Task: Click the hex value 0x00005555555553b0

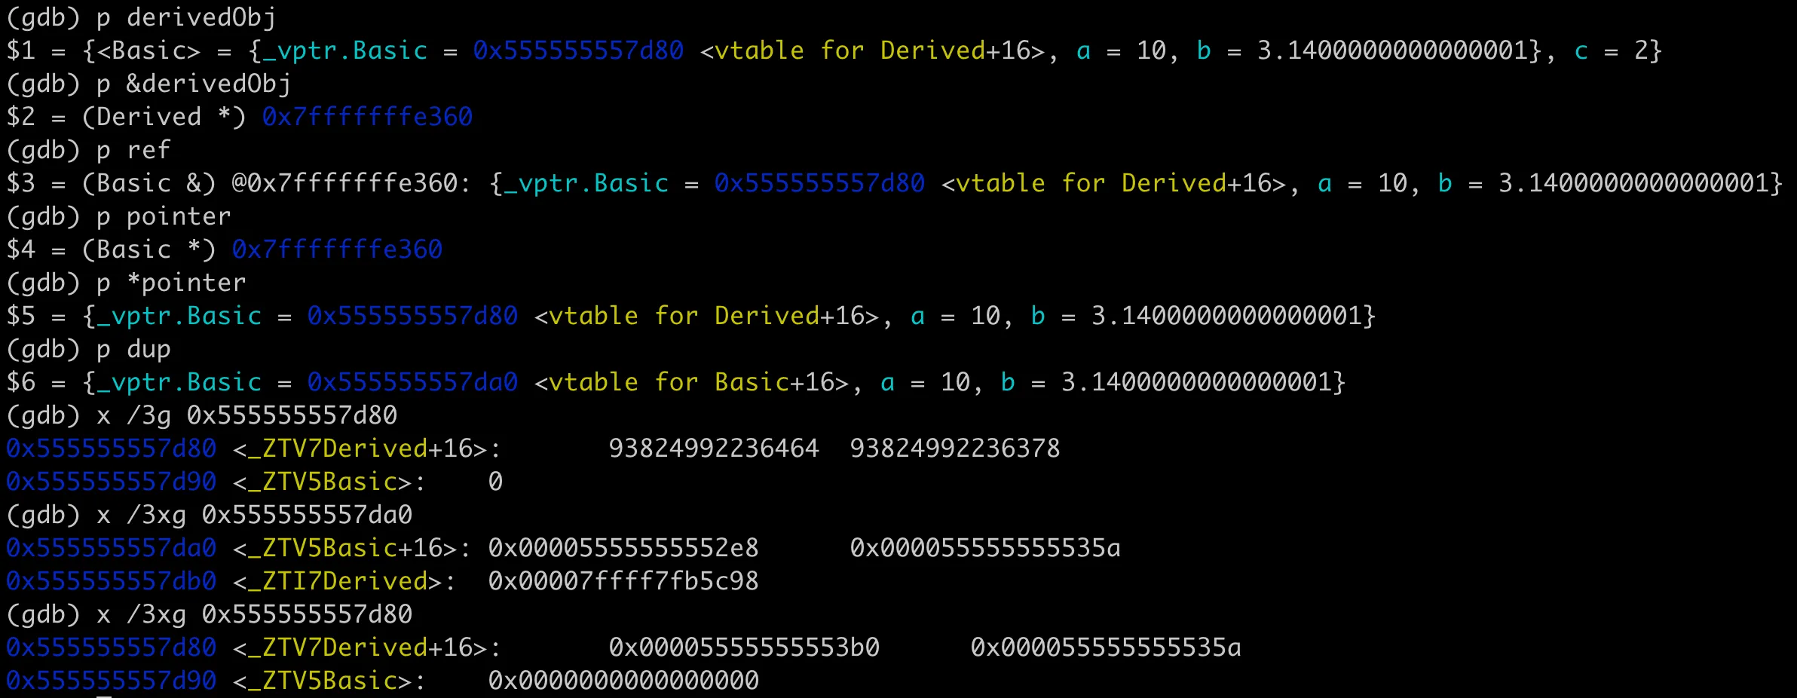Action: (744, 647)
